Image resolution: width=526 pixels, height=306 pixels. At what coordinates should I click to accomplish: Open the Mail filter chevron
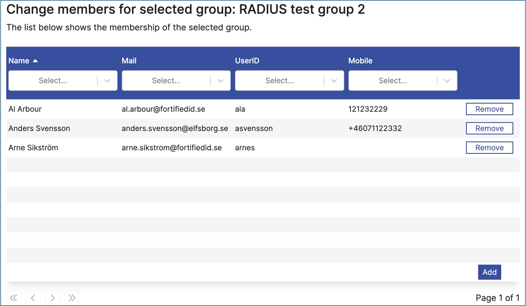click(221, 81)
